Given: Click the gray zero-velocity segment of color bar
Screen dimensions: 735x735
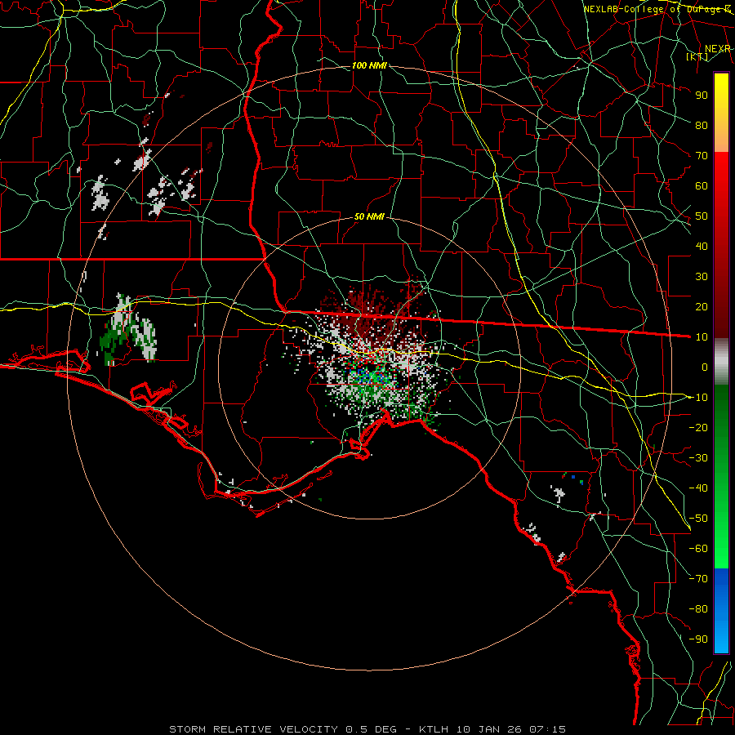Looking at the screenshot, I should [721, 362].
